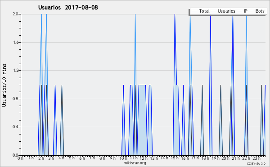Click the dark IP legend line

pos(239,11)
